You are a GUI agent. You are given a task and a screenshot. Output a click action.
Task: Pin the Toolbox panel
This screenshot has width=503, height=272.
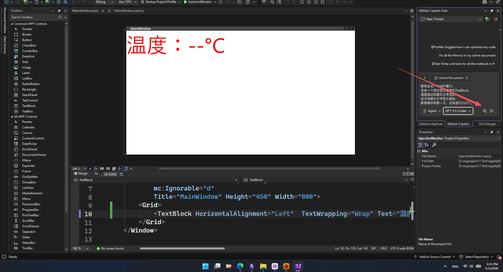coord(59,11)
